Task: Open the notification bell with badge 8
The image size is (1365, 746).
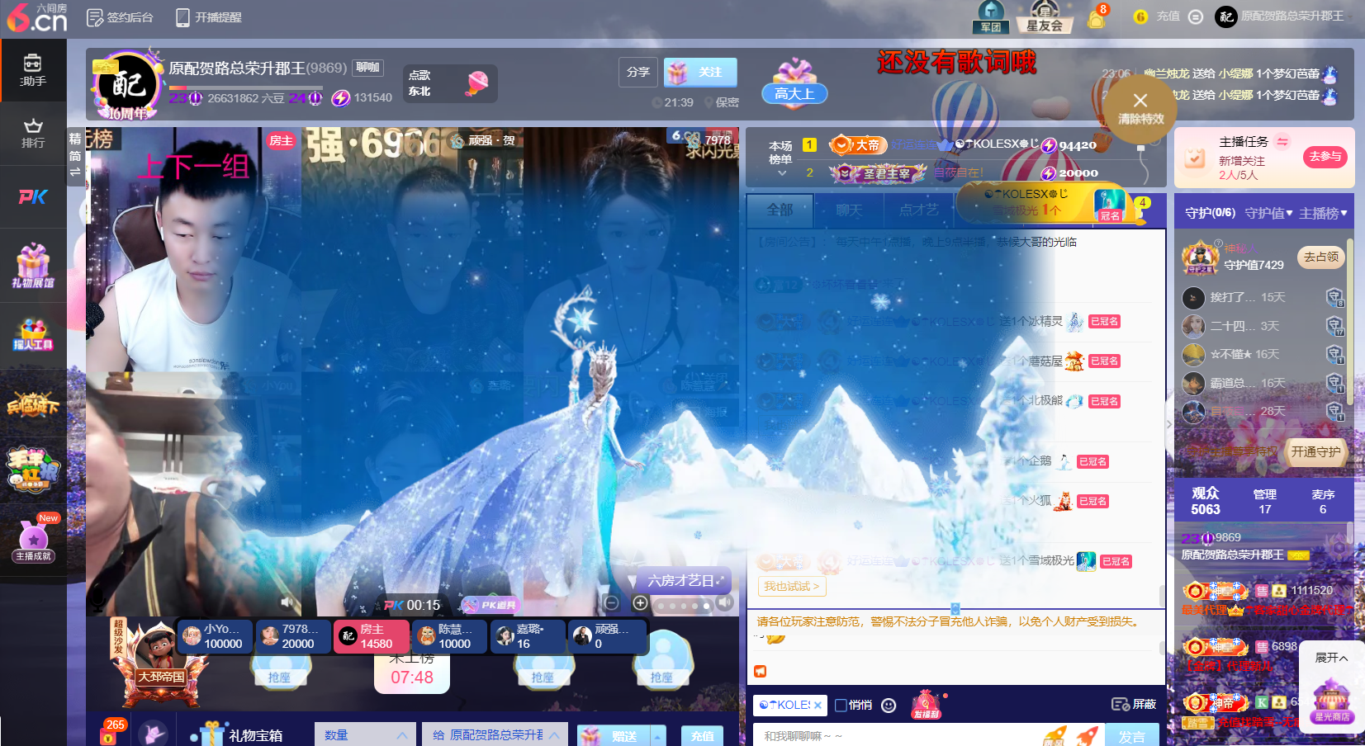Action: pos(1097,17)
